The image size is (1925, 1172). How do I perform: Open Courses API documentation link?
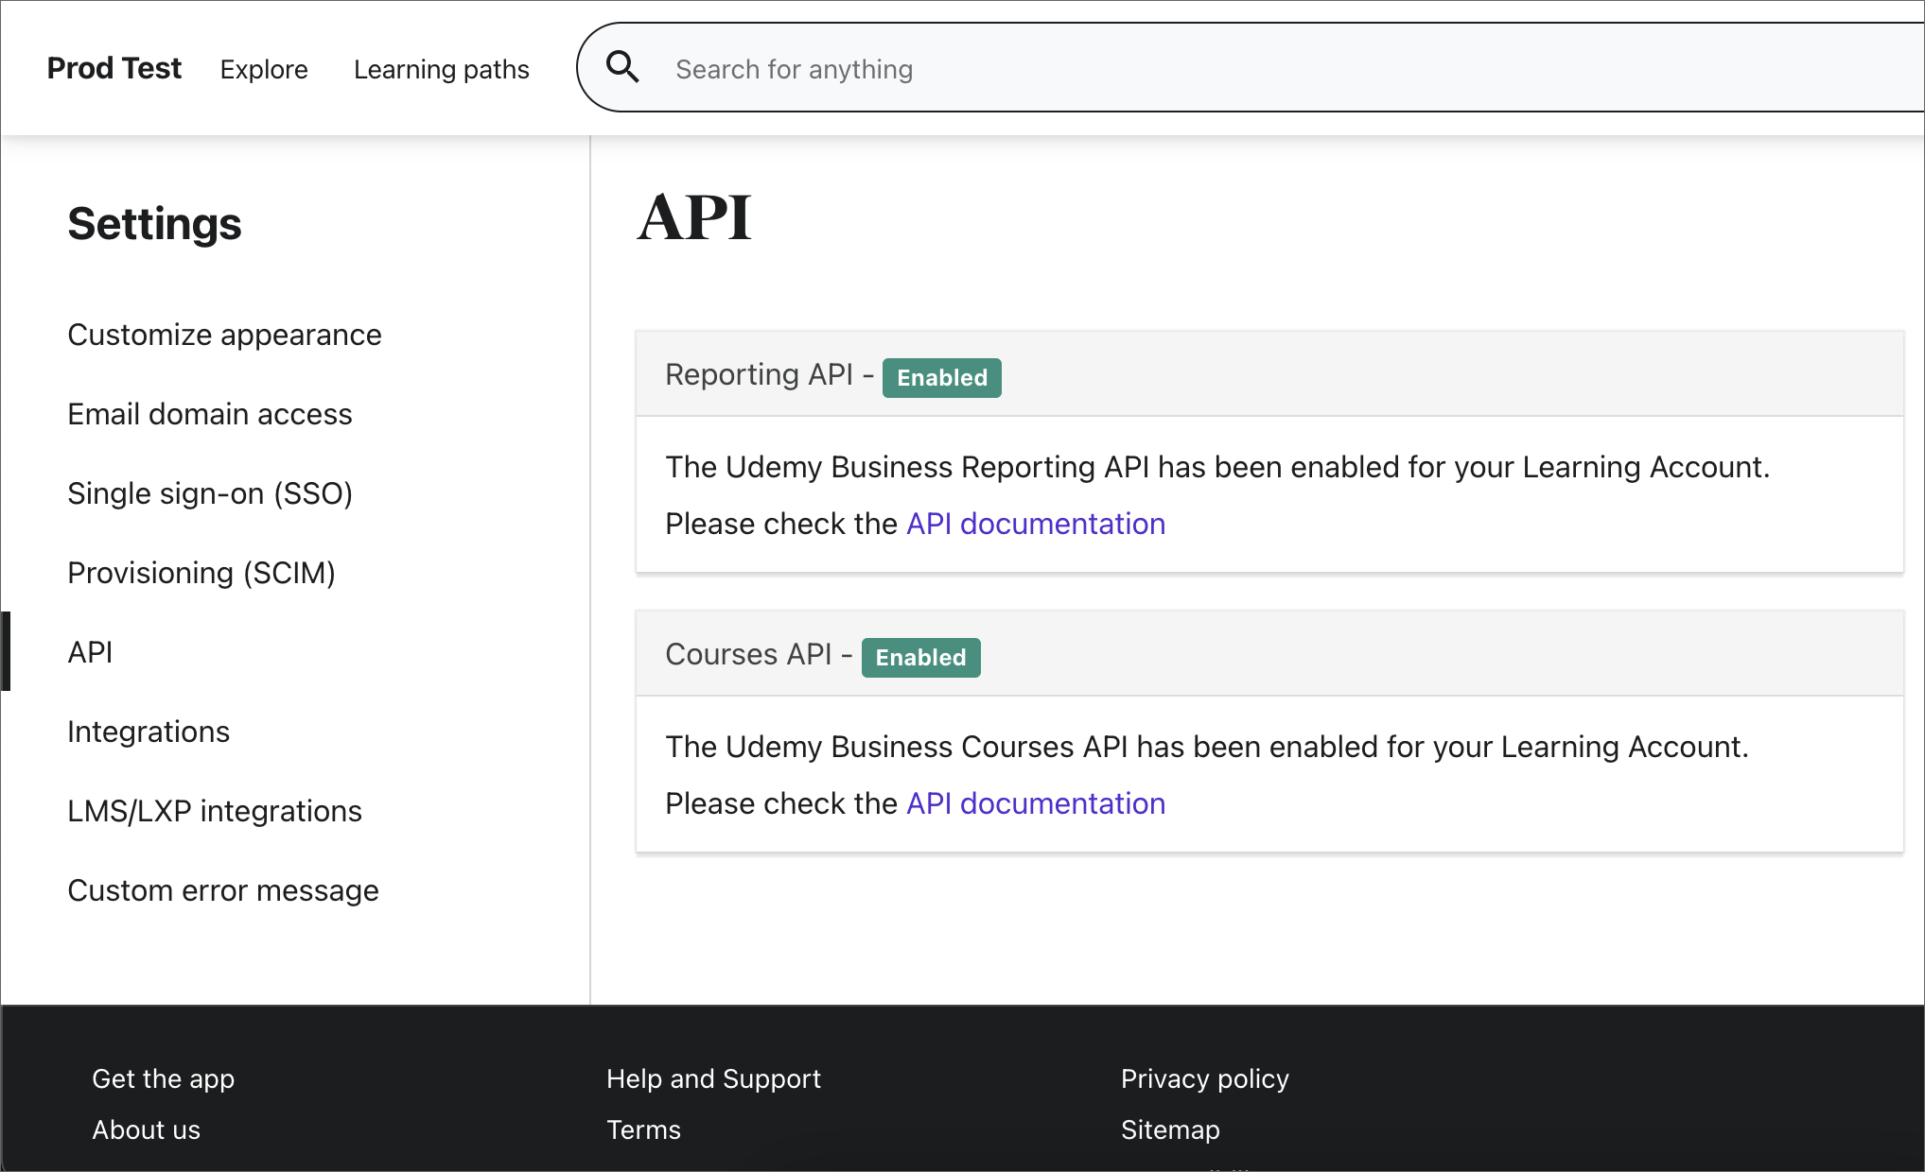click(x=1034, y=803)
